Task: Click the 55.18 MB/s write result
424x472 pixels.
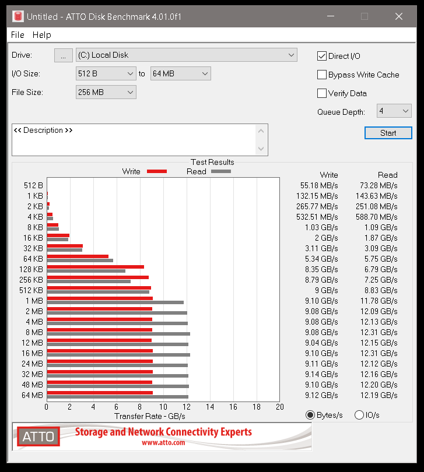Action: pos(319,186)
